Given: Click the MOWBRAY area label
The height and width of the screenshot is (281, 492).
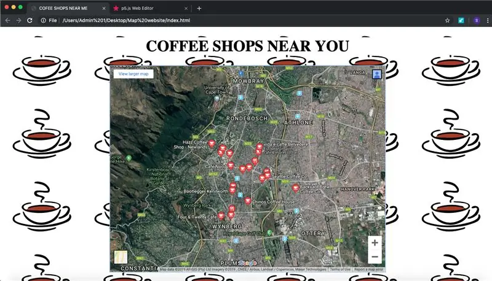Looking at the screenshot, I should tap(248, 81).
